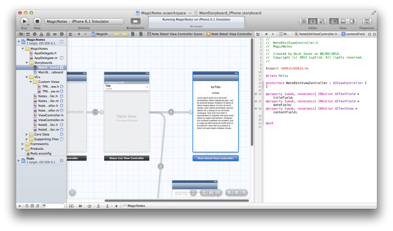The image size is (393, 231).
Task: Collapse the Custom Views group
Action: pos(31,82)
